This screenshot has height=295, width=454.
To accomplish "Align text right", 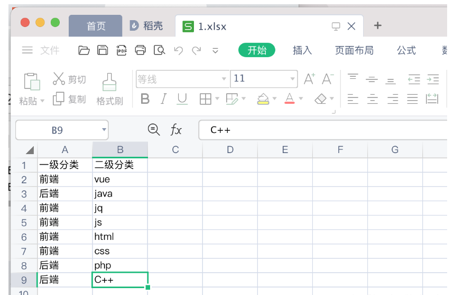I will pyautogui.click(x=393, y=99).
